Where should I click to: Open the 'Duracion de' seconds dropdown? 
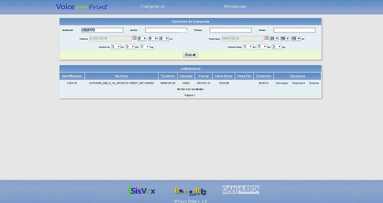pos(145,47)
